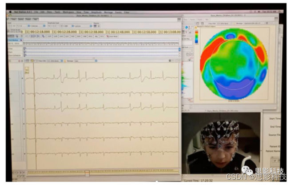Open the Apple menu
Screen dimensions: 294x185
11,12
